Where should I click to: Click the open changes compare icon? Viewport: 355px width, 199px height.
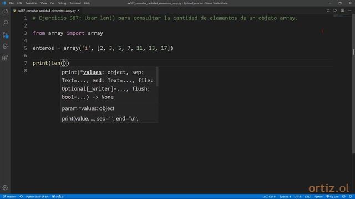(x=328, y=11)
